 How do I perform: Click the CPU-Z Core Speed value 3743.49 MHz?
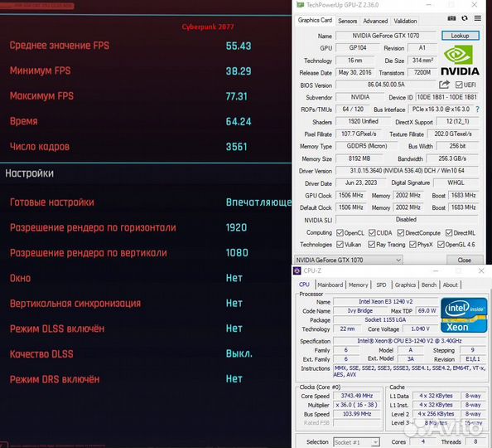point(357,396)
